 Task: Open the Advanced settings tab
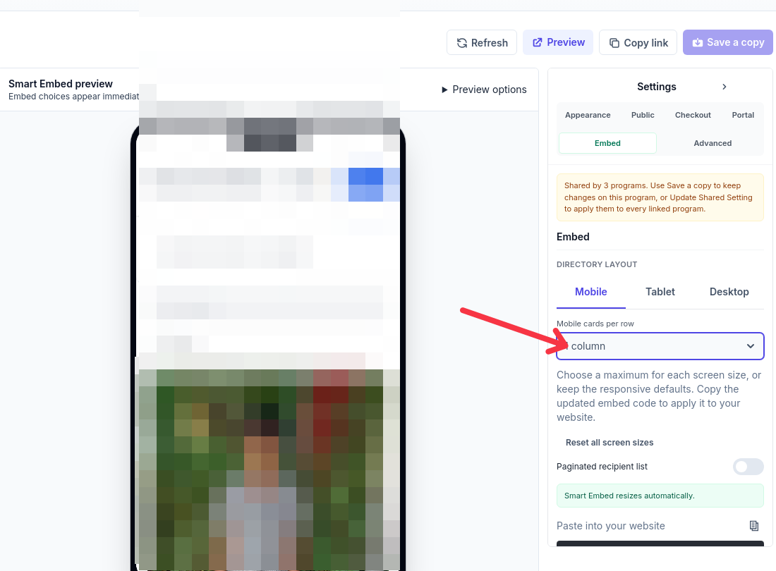coord(713,143)
